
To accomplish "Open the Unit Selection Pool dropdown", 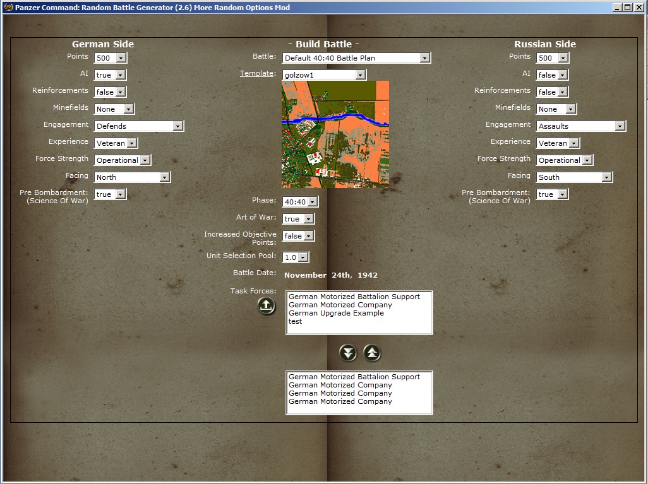I will tap(296, 257).
